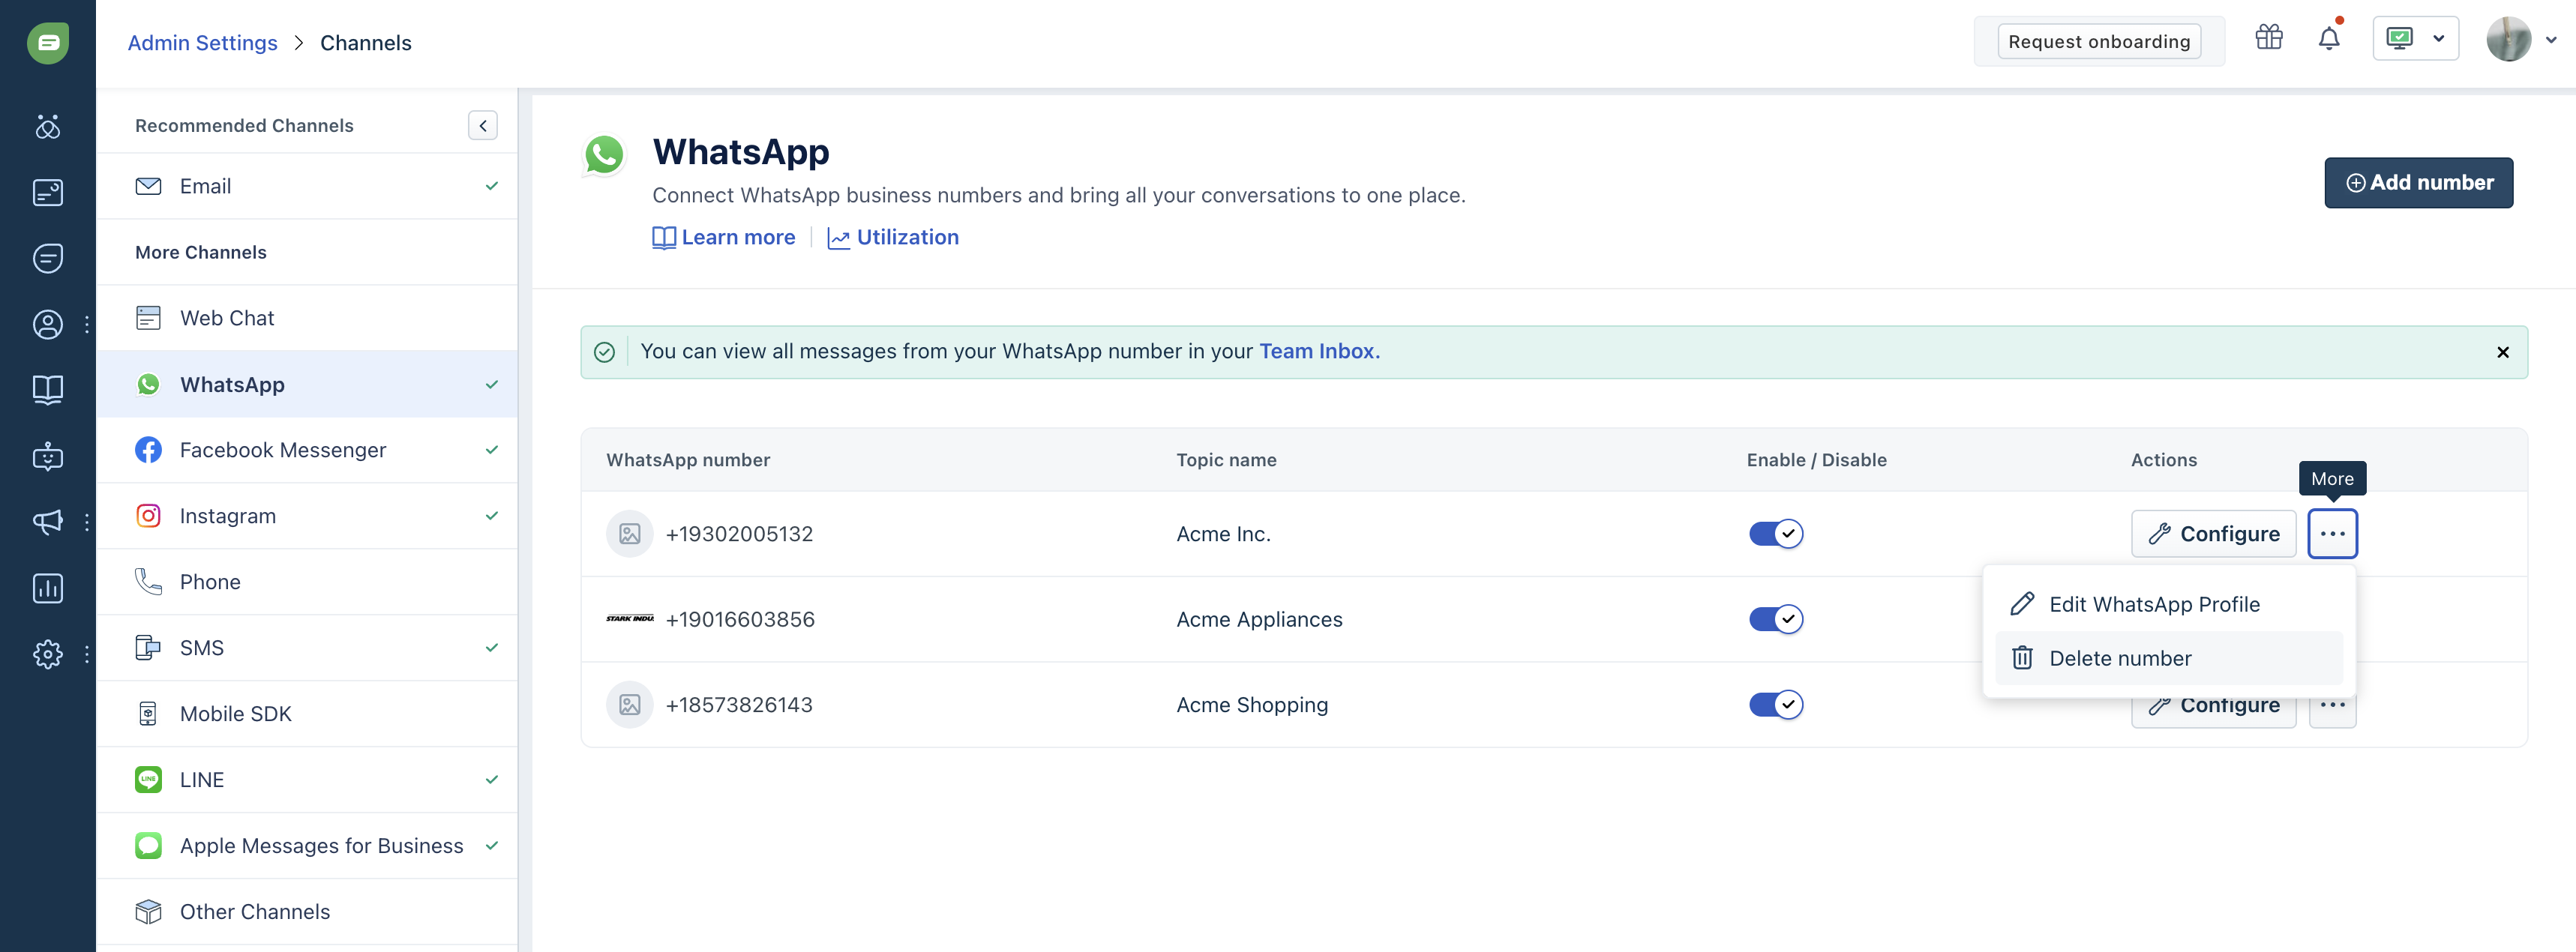Image resolution: width=2576 pixels, height=952 pixels.
Task: Open the reports chart icon in sidebar
Action: (47, 588)
